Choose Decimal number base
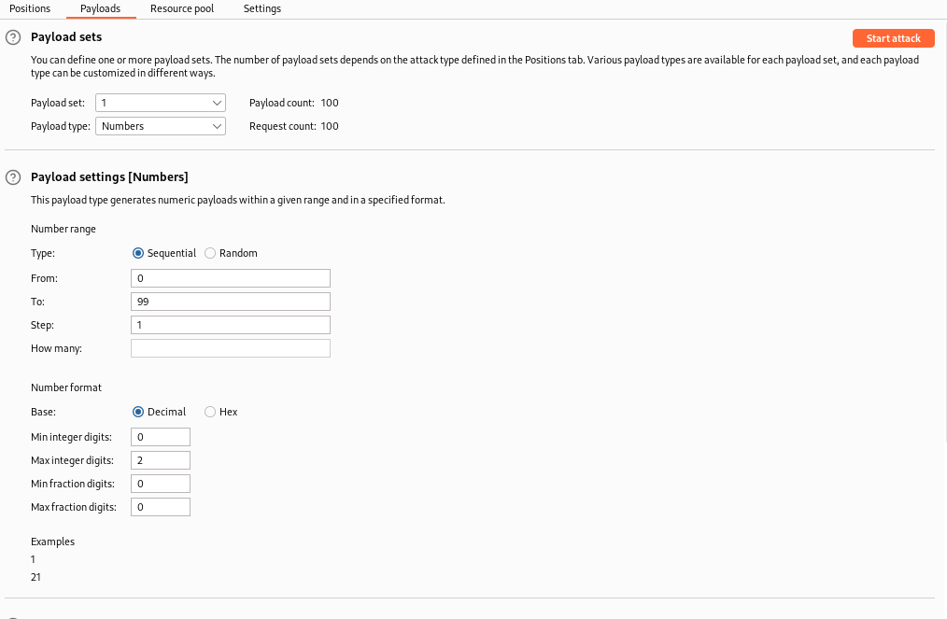 click(x=138, y=412)
